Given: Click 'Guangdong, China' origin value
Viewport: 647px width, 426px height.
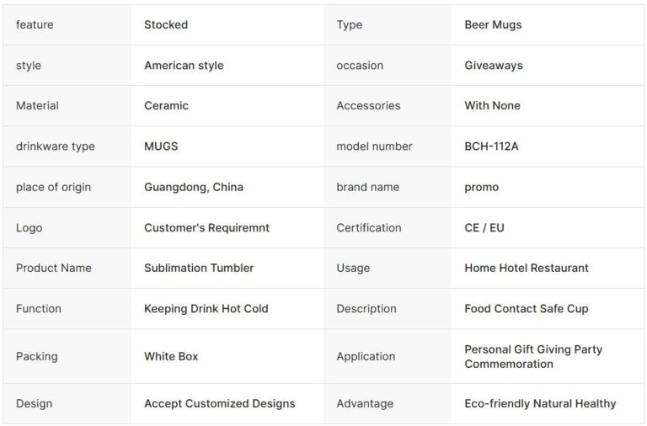Looking at the screenshot, I should 194,187.
